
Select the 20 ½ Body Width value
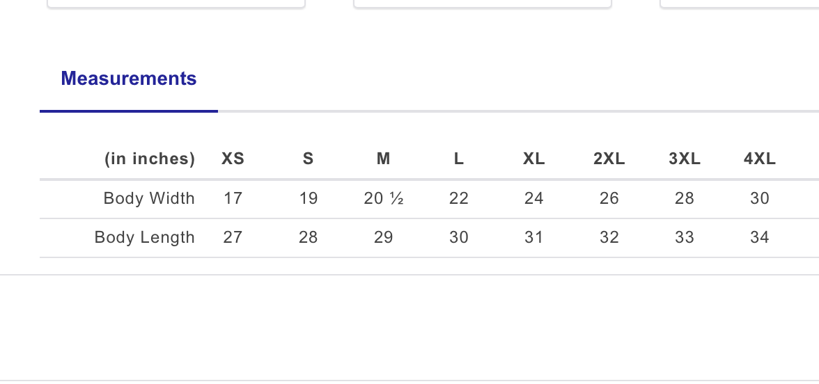tap(383, 199)
